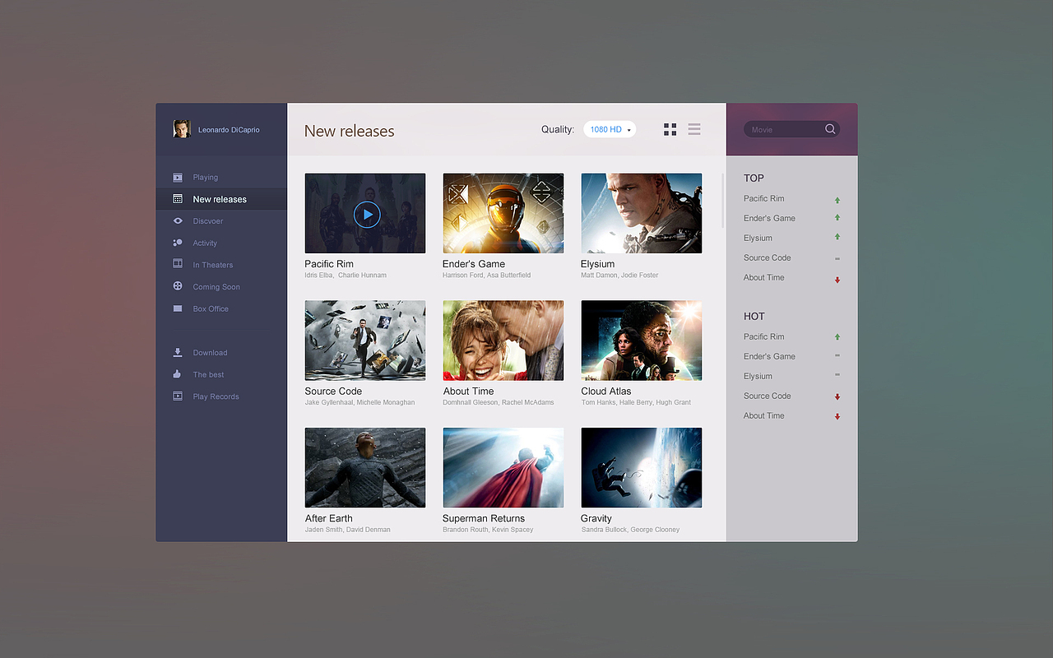Select Source Code in the TOP list
The image size is (1053, 658).
[768, 257]
